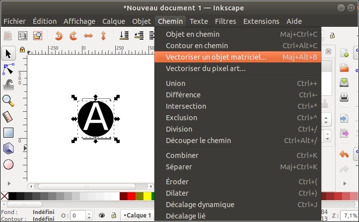Open the Extensions menu
This screenshot has height=222, width=359.
tap(261, 21)
